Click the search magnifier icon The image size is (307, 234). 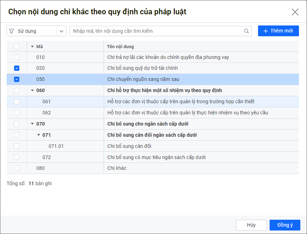coord(247,31)
